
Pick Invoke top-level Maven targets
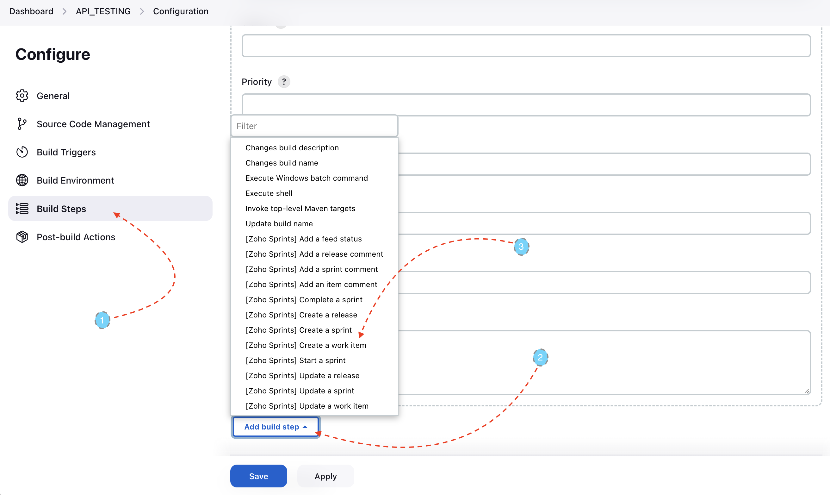point(314,208)
